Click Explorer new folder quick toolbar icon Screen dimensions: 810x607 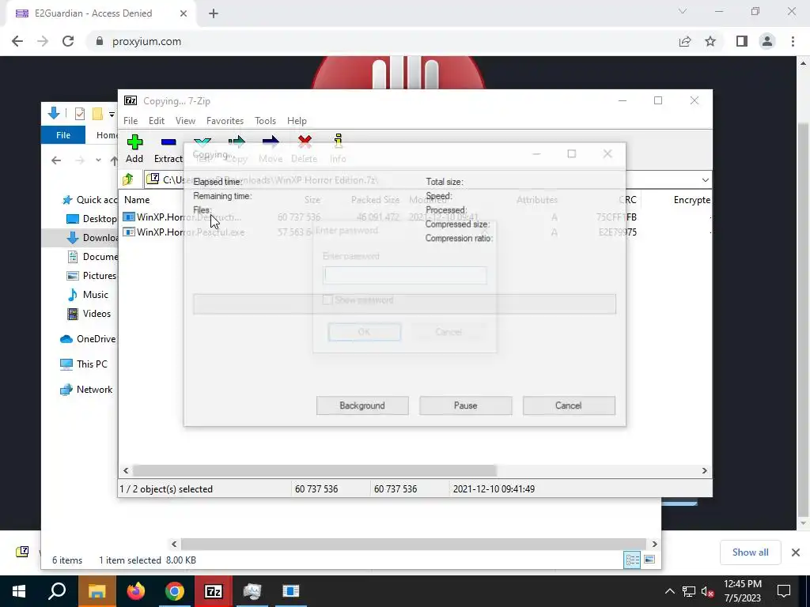[x=97, y=114]
